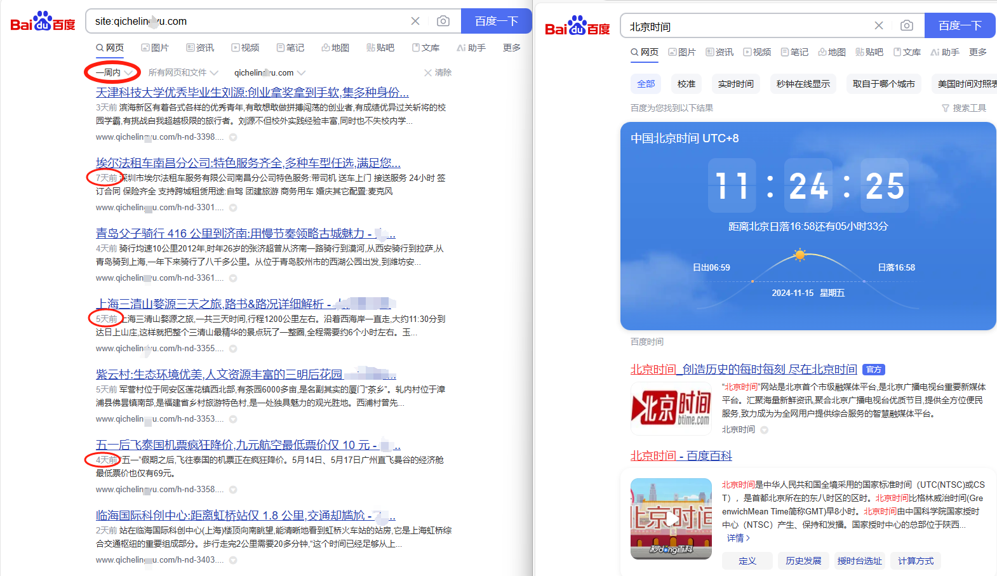
Task: Click snapshot icon beside h-nd-3355 URL
Action: tap(233, 349)
